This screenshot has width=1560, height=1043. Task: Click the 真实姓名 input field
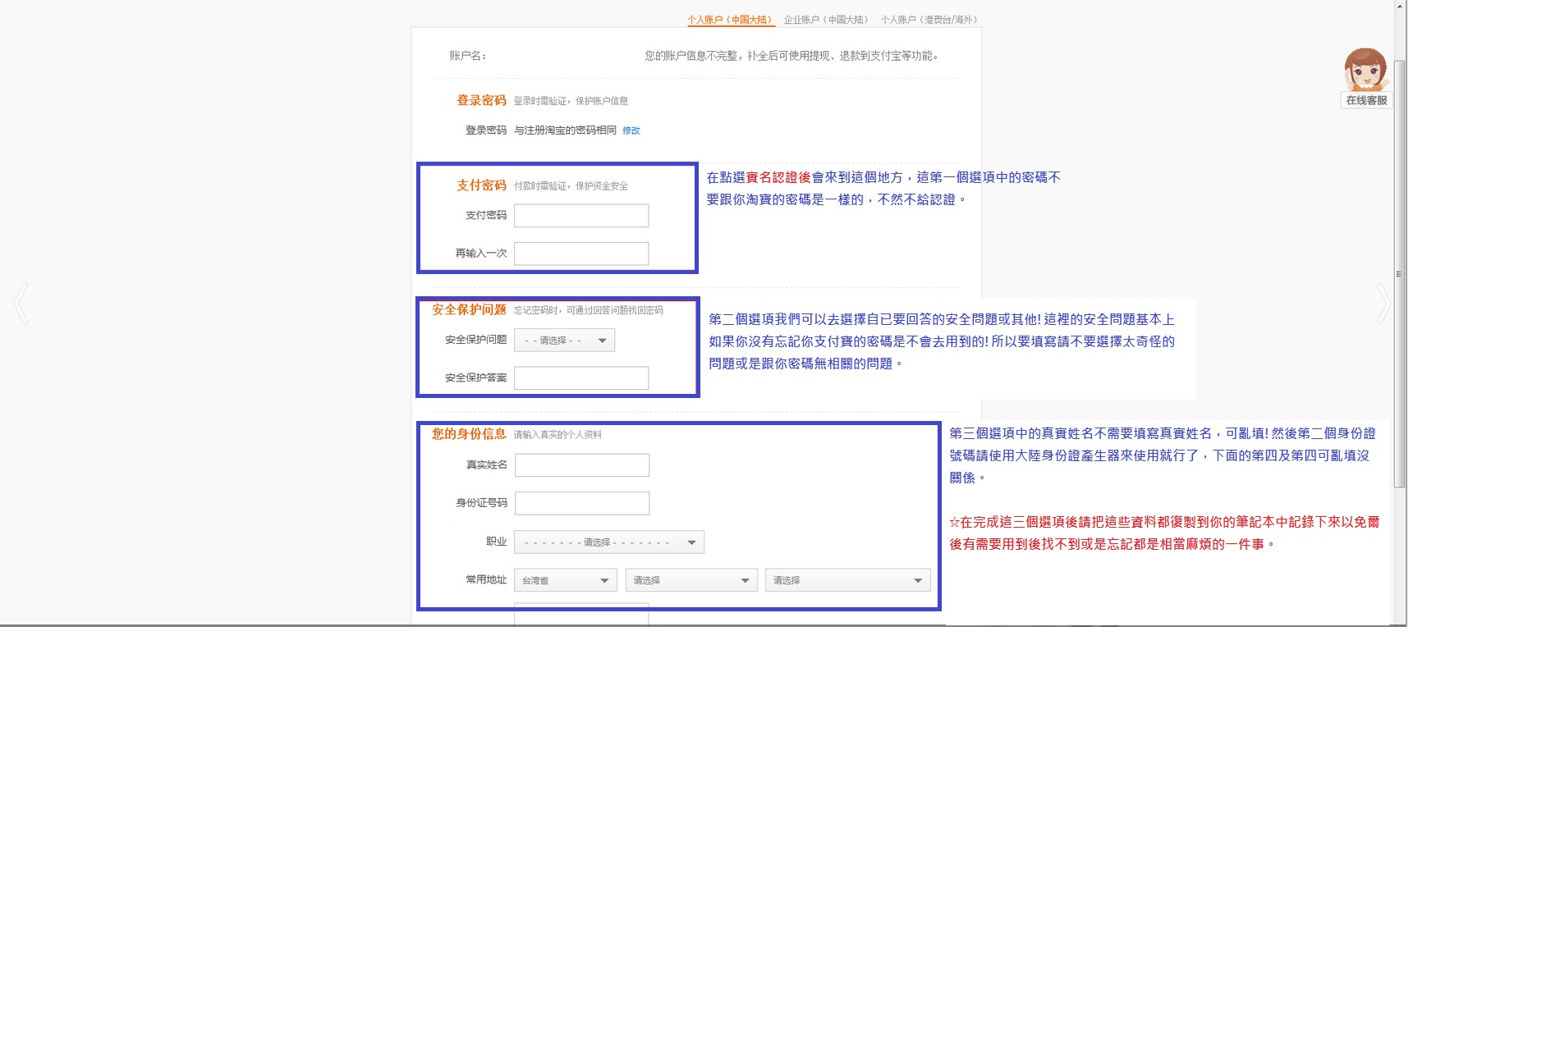pos(582,465)
